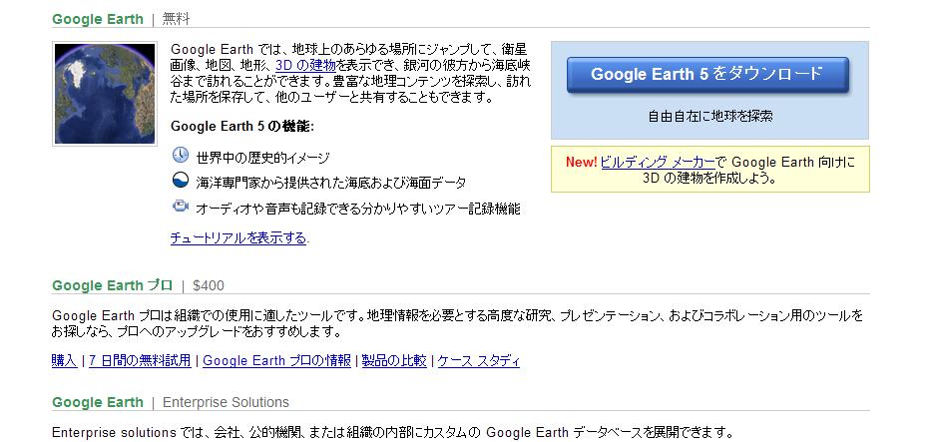Click the Google Earth globe thumbnail
The image size is (932, 442).
pyautogui.click(x=98, y=93)
